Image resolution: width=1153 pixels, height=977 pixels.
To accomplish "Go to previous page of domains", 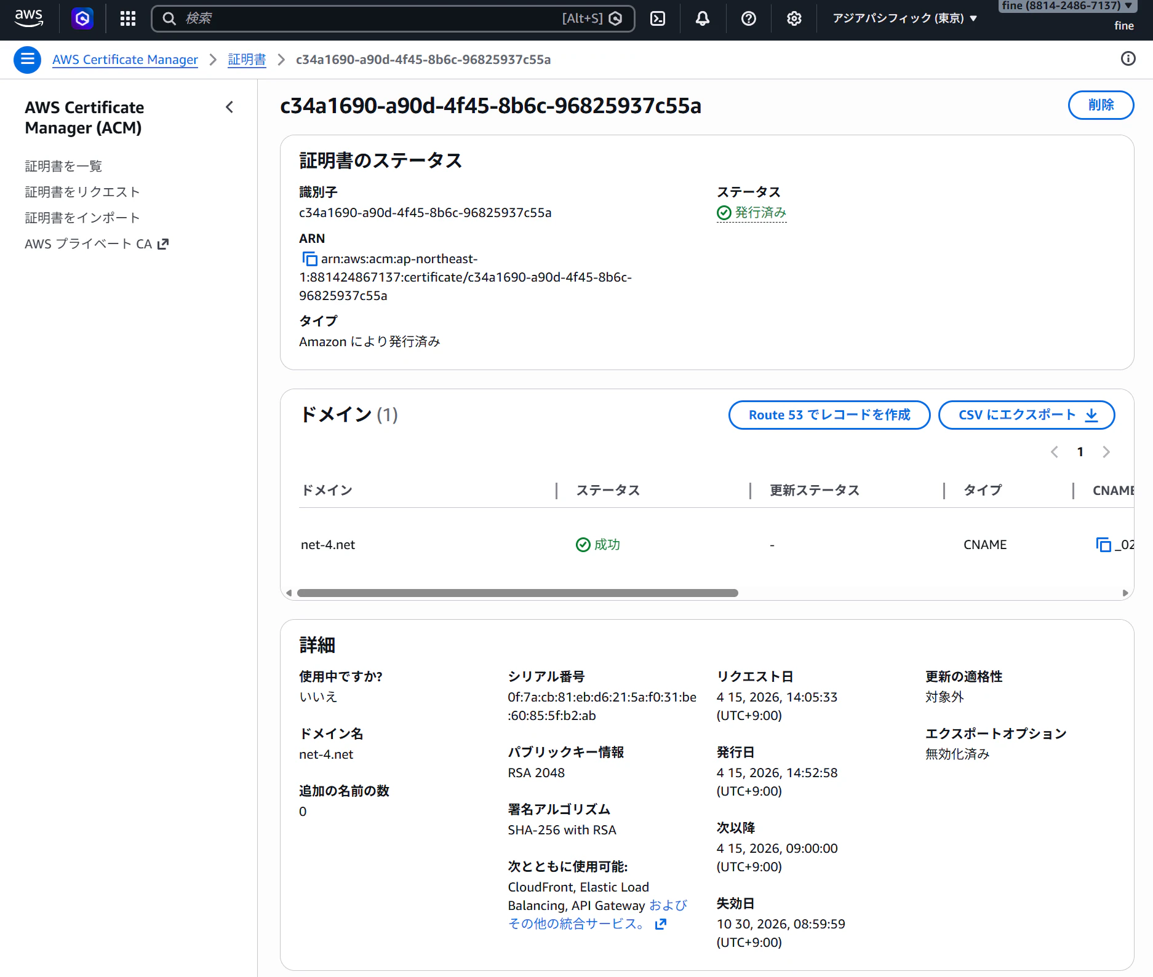I will [1055, 452].
